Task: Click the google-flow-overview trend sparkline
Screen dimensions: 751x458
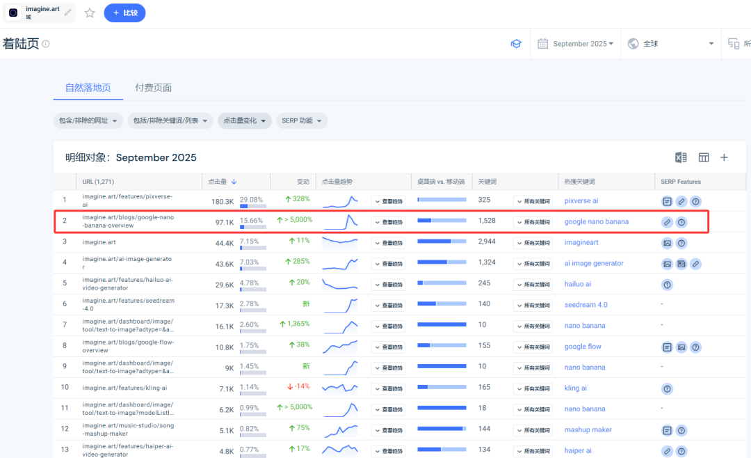Action: coord(340,347)
